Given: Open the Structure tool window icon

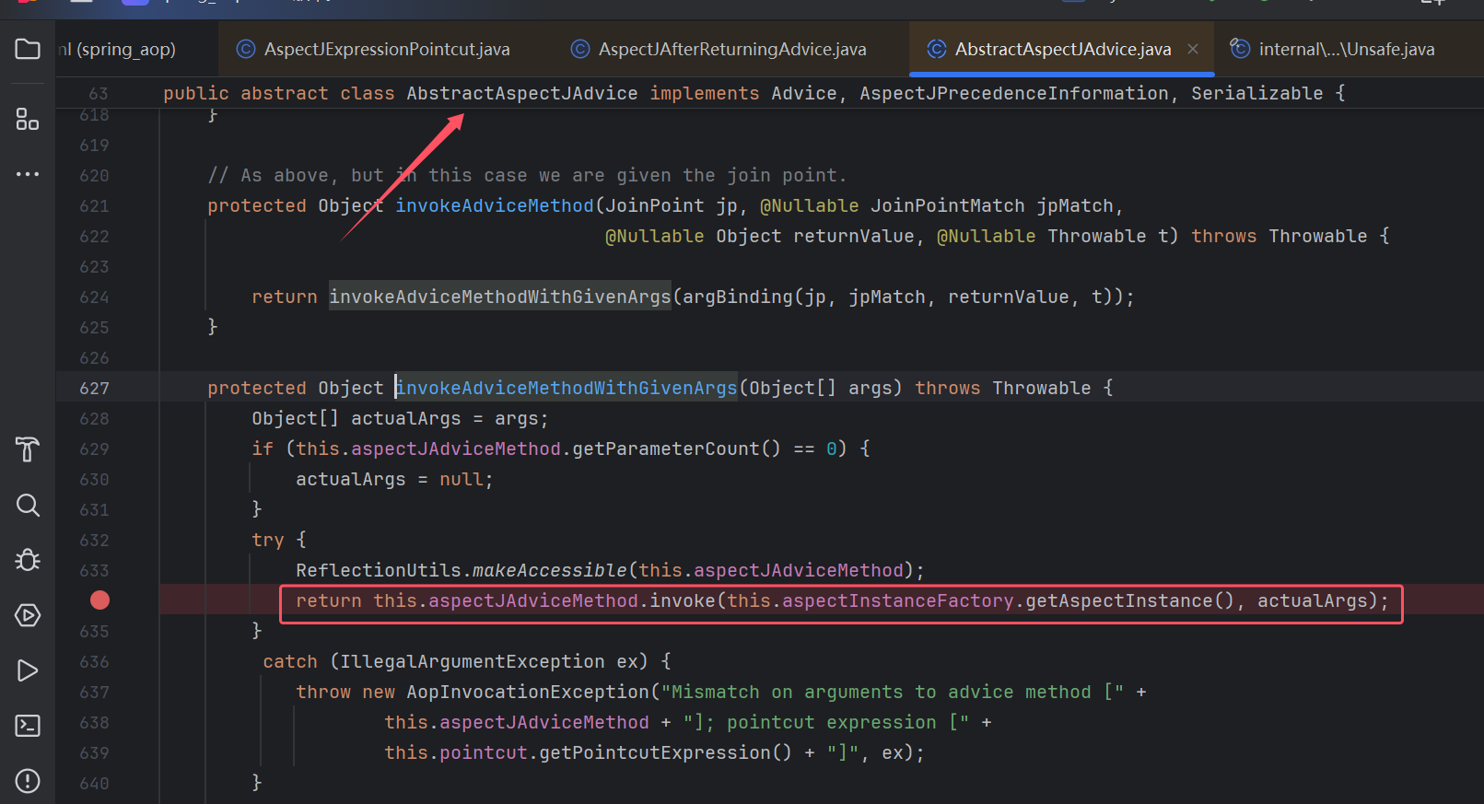Looking at the screenshot, I should [x=28, y=119].
